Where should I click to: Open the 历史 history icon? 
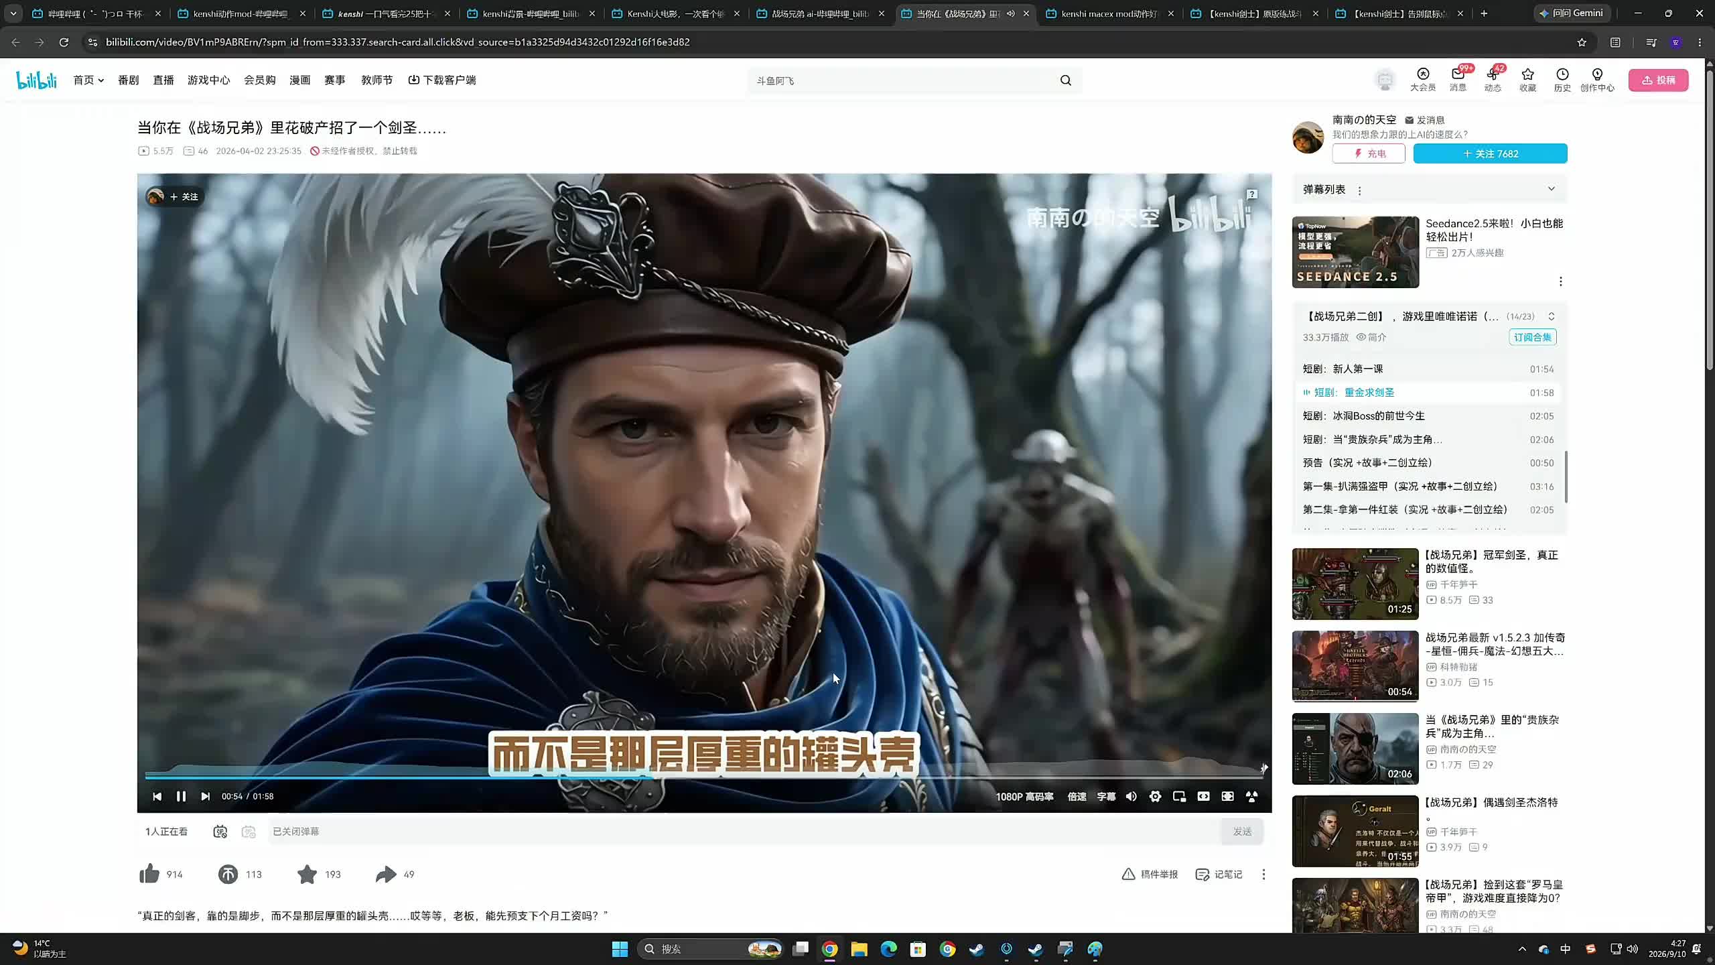click(1562, 80)
